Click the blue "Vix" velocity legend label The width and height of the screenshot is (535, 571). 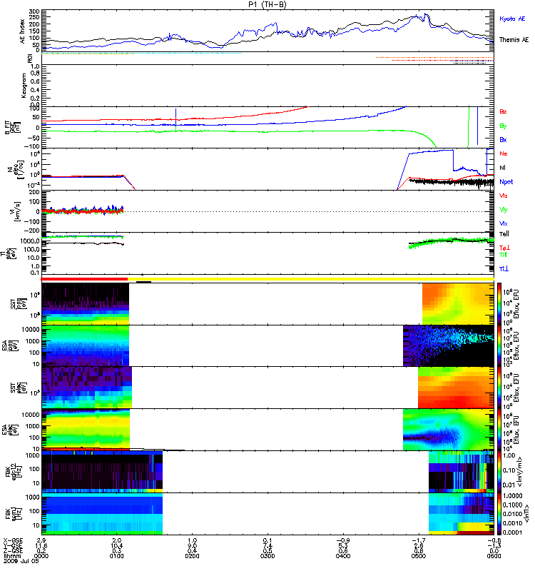click(x=503, y=224)
